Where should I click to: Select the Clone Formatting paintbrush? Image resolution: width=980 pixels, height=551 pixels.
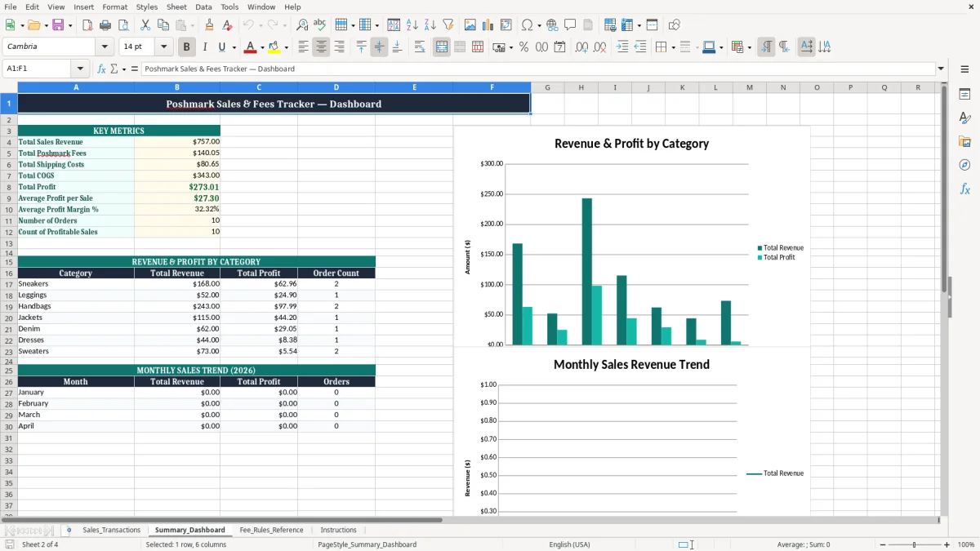pos(209,25)
